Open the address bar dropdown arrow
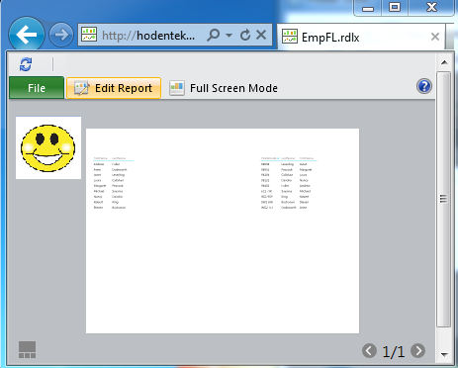 [229, 35]
